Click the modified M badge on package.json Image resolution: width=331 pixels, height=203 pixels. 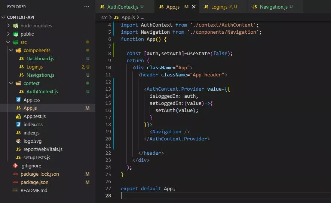pyautogui.click(x=88, y=182)
